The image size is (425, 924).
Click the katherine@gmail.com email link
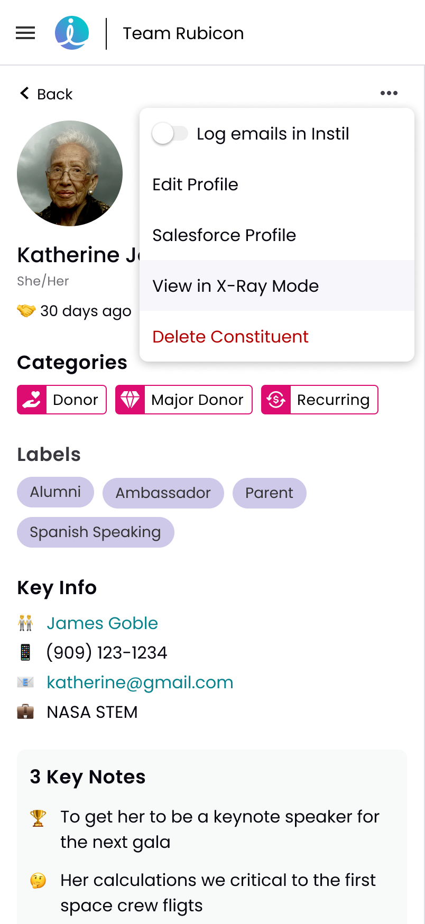(140, 682)
